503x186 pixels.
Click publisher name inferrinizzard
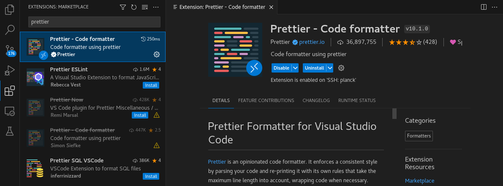tap(66, 176)
